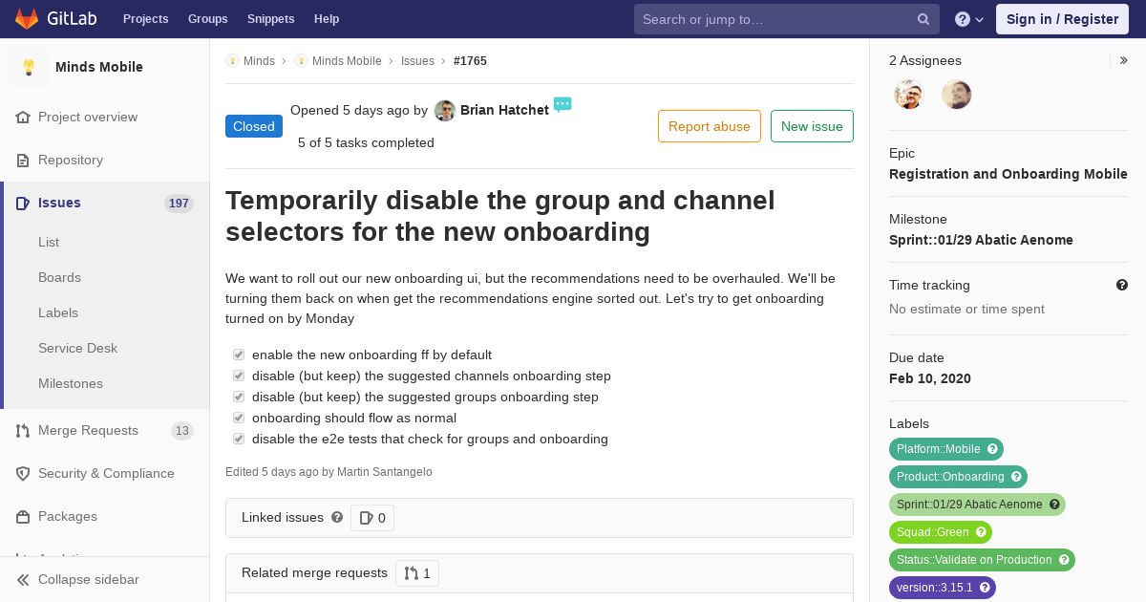Viewport: 1146px width, 602px height.
Task: Click the version::3.15.1 label help icon
Action: [x=985, y=588]
